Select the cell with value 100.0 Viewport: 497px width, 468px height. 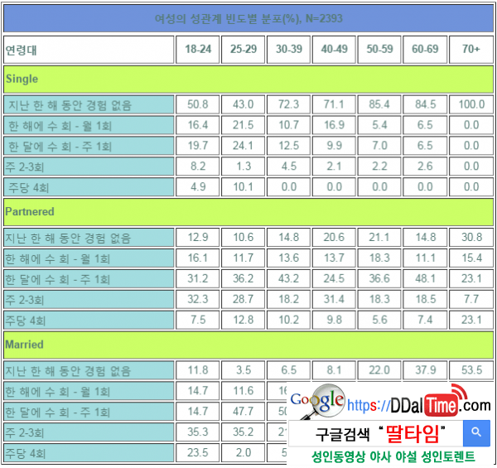point(471,104)
